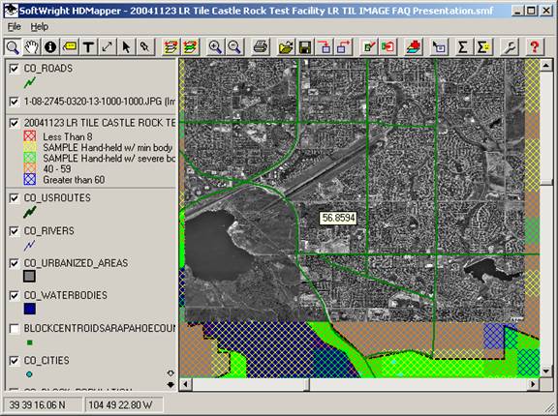
Task: Click the 56.8594 map value label
Action: pos(338,218)
